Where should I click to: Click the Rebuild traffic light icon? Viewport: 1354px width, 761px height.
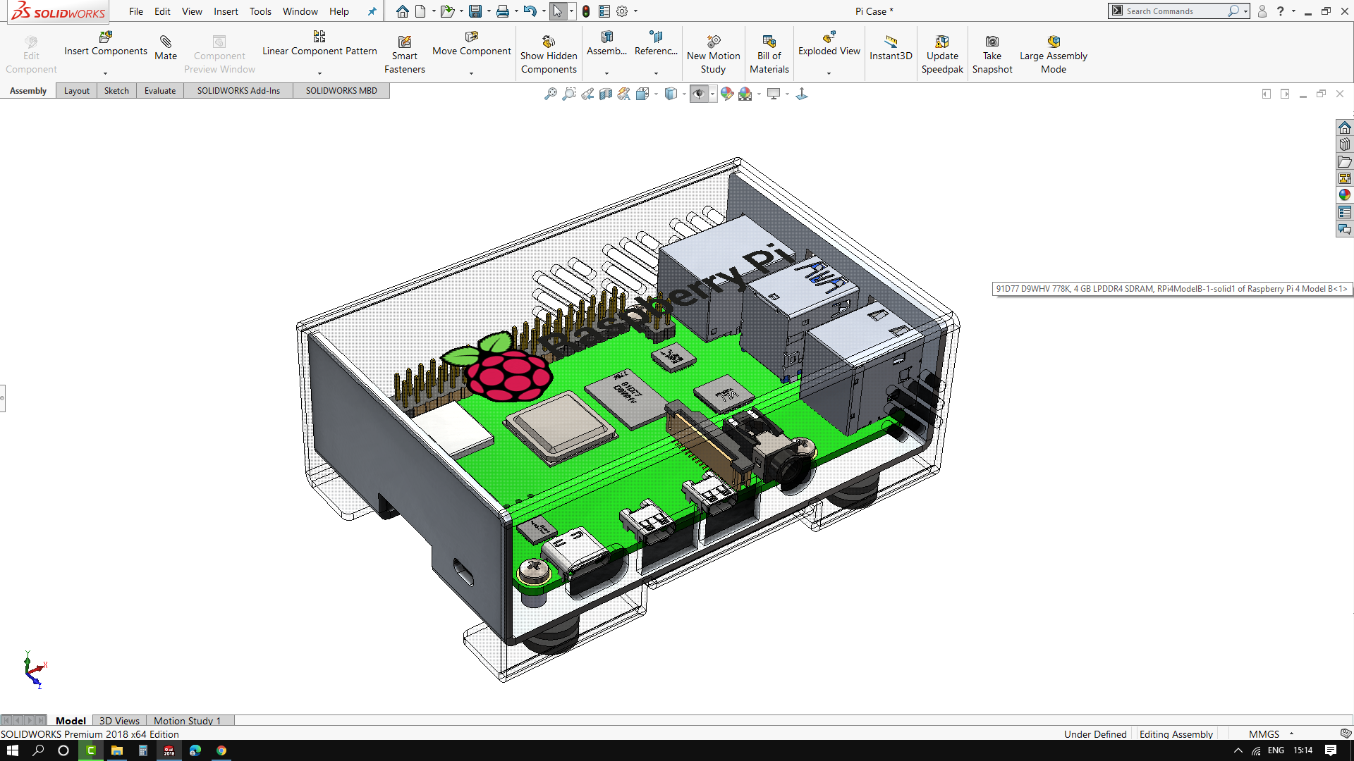[586, 11]
